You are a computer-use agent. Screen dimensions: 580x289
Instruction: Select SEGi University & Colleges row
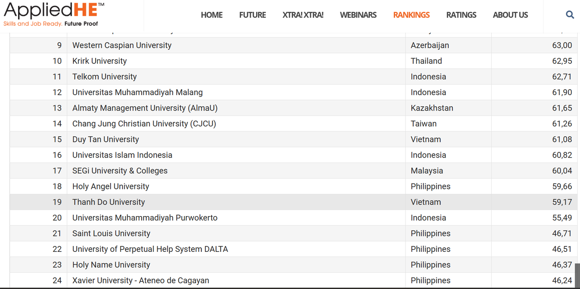[120, 170]
